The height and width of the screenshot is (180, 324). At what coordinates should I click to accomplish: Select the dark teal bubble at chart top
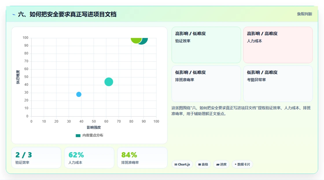point(145,41)
